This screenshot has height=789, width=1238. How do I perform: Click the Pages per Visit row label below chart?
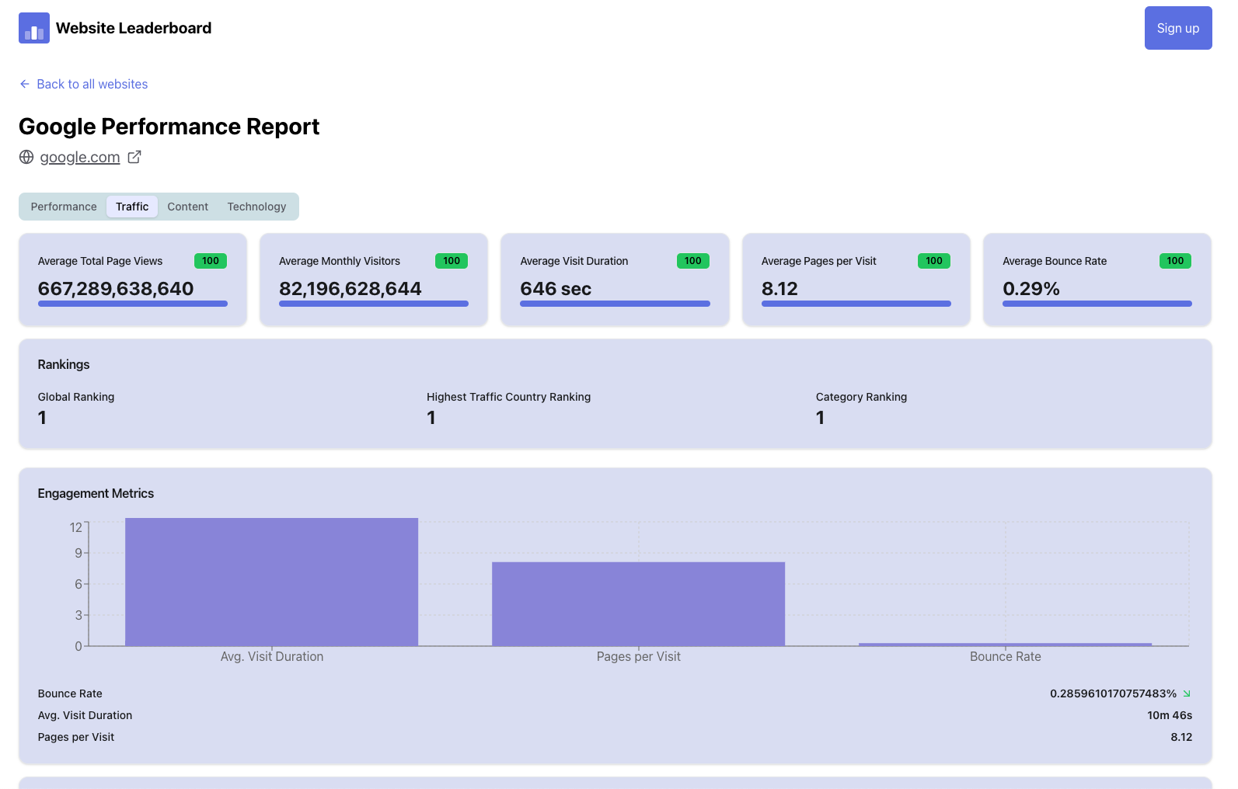point(76,737)
